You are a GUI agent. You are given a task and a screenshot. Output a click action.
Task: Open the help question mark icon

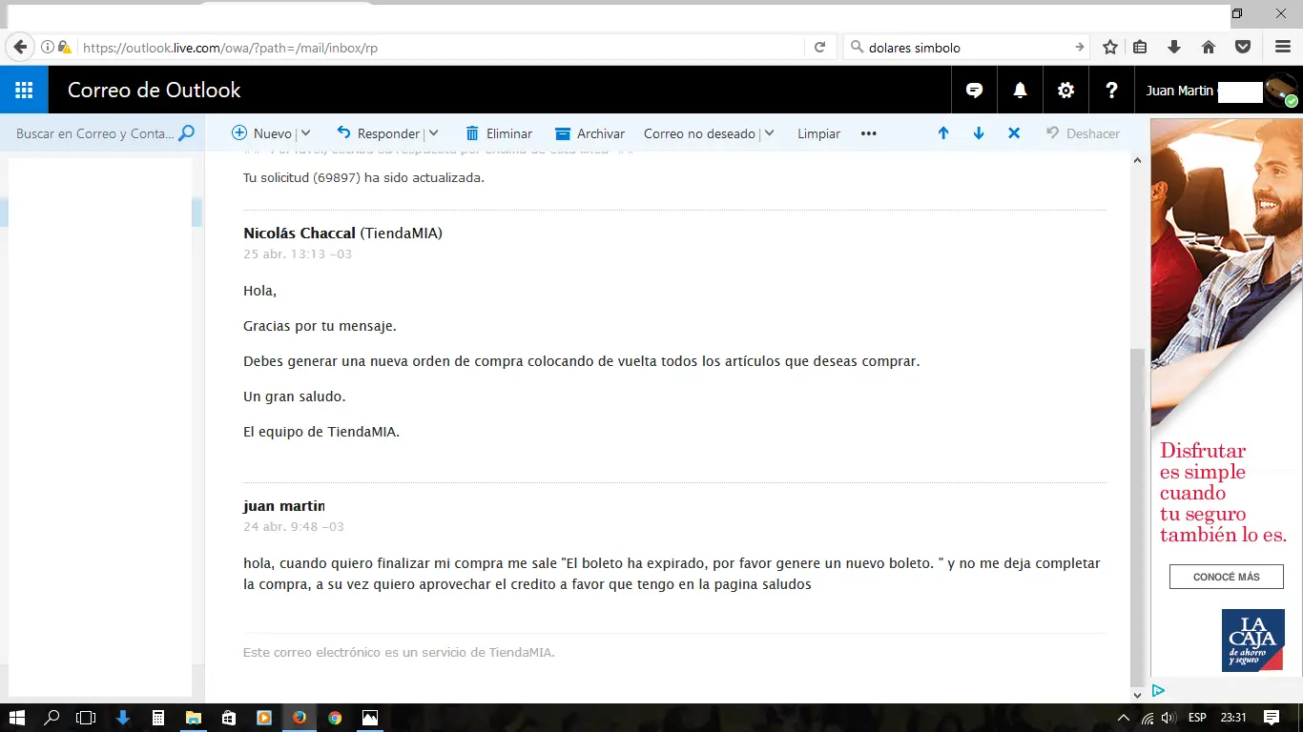point(1111,91)
